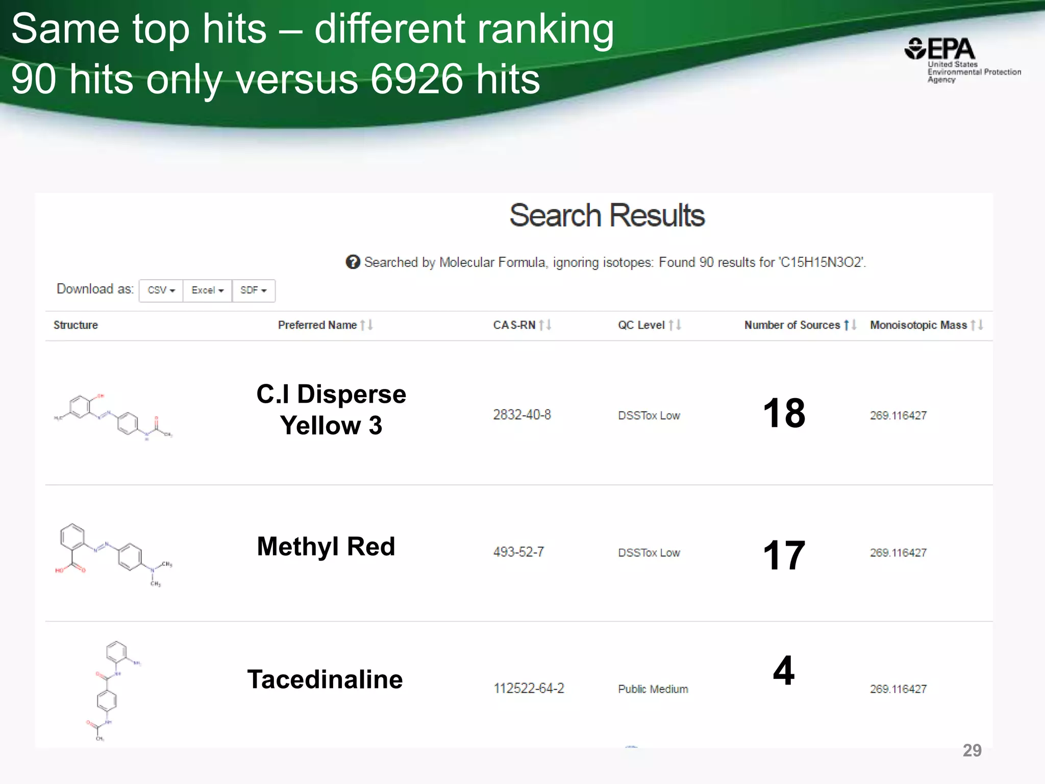Select CAS number 493-52-7
This screenshot has height=784, width=1045.
(518, 552)
